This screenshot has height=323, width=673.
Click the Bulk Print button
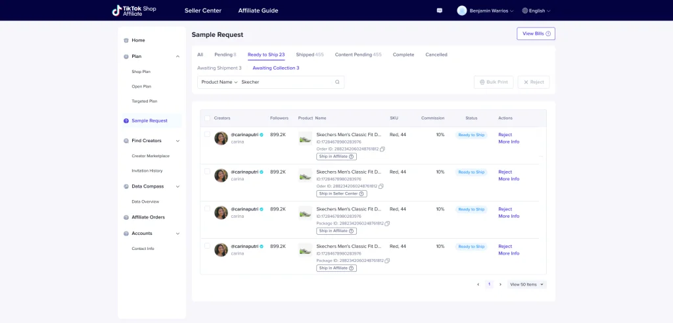(x=494, y=82)
